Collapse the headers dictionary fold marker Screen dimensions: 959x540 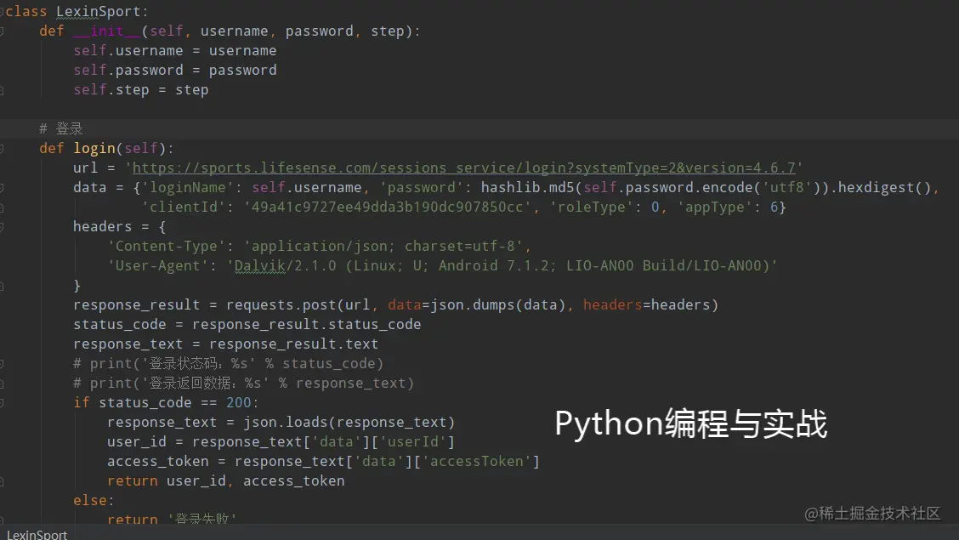pos(2,227)
